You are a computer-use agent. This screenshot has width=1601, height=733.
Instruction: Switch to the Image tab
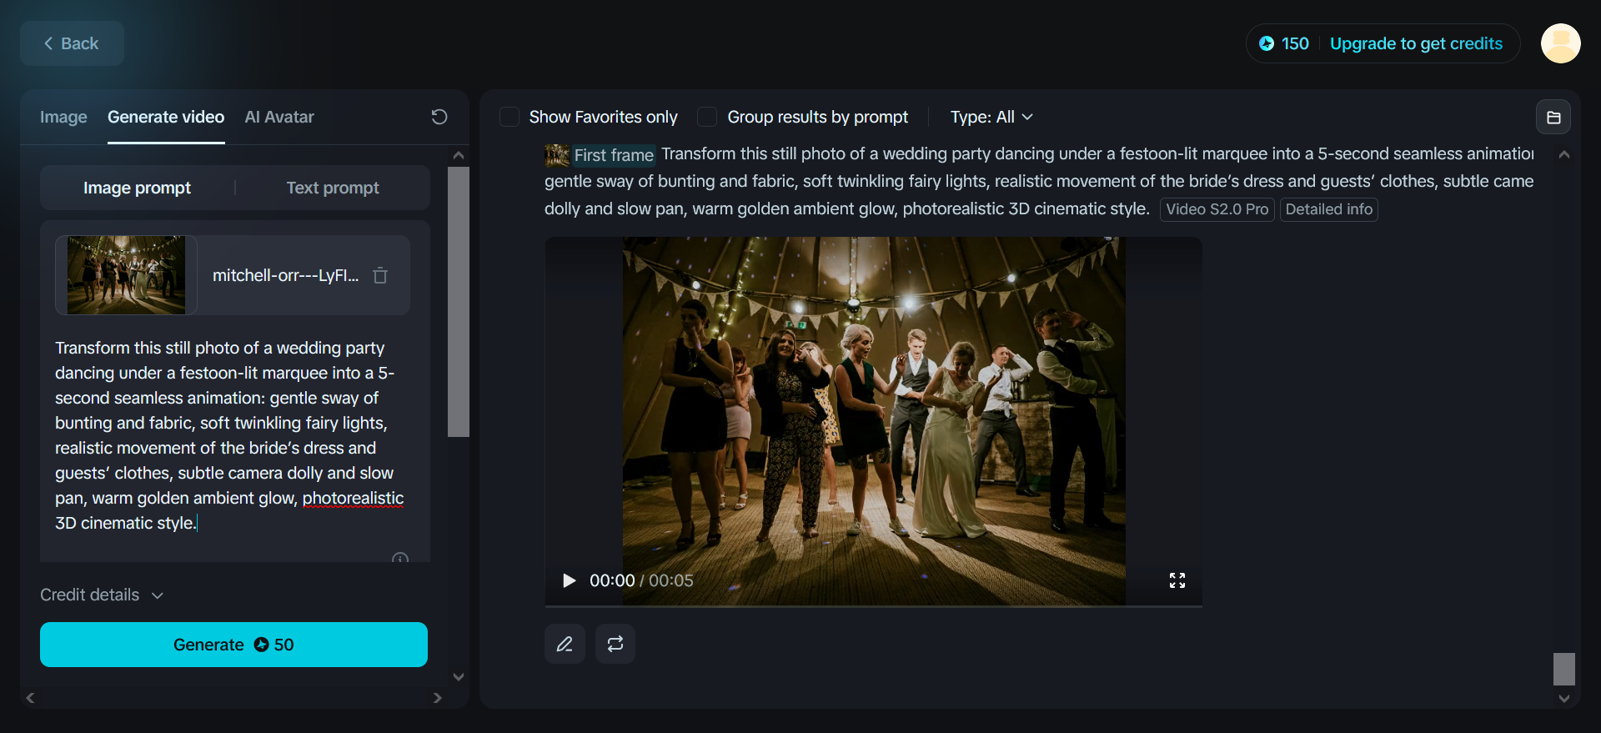tap(63, 117)
